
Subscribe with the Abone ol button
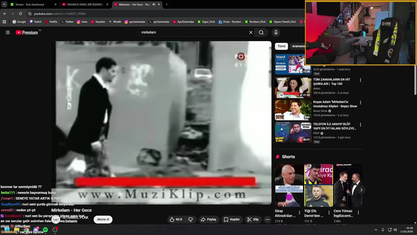pyautogui.click(x=103, y=219)
